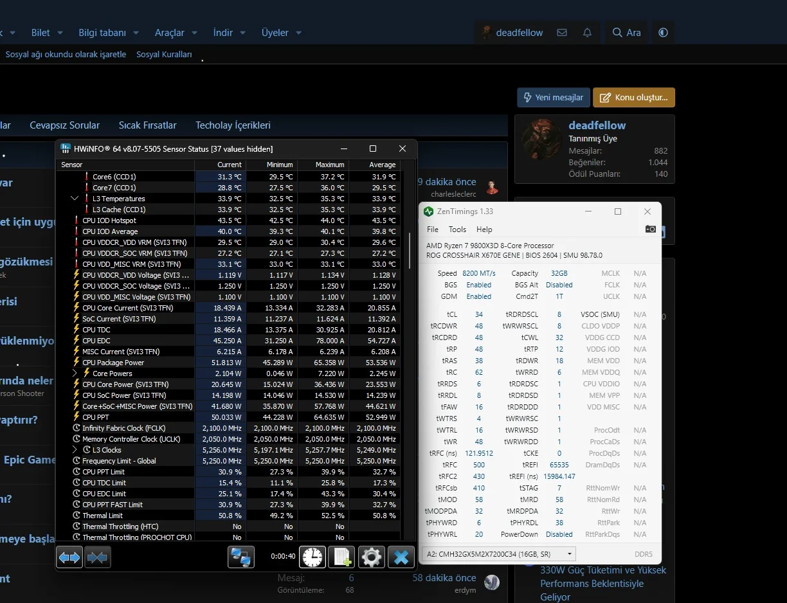Open ZenTimings DIMM slot combo box
The image size is (787, 603).
coord(498,554)
